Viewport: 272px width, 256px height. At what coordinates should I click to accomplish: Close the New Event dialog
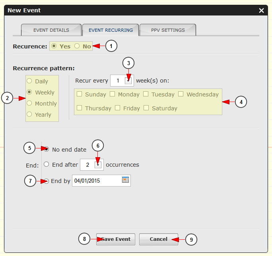261,10
